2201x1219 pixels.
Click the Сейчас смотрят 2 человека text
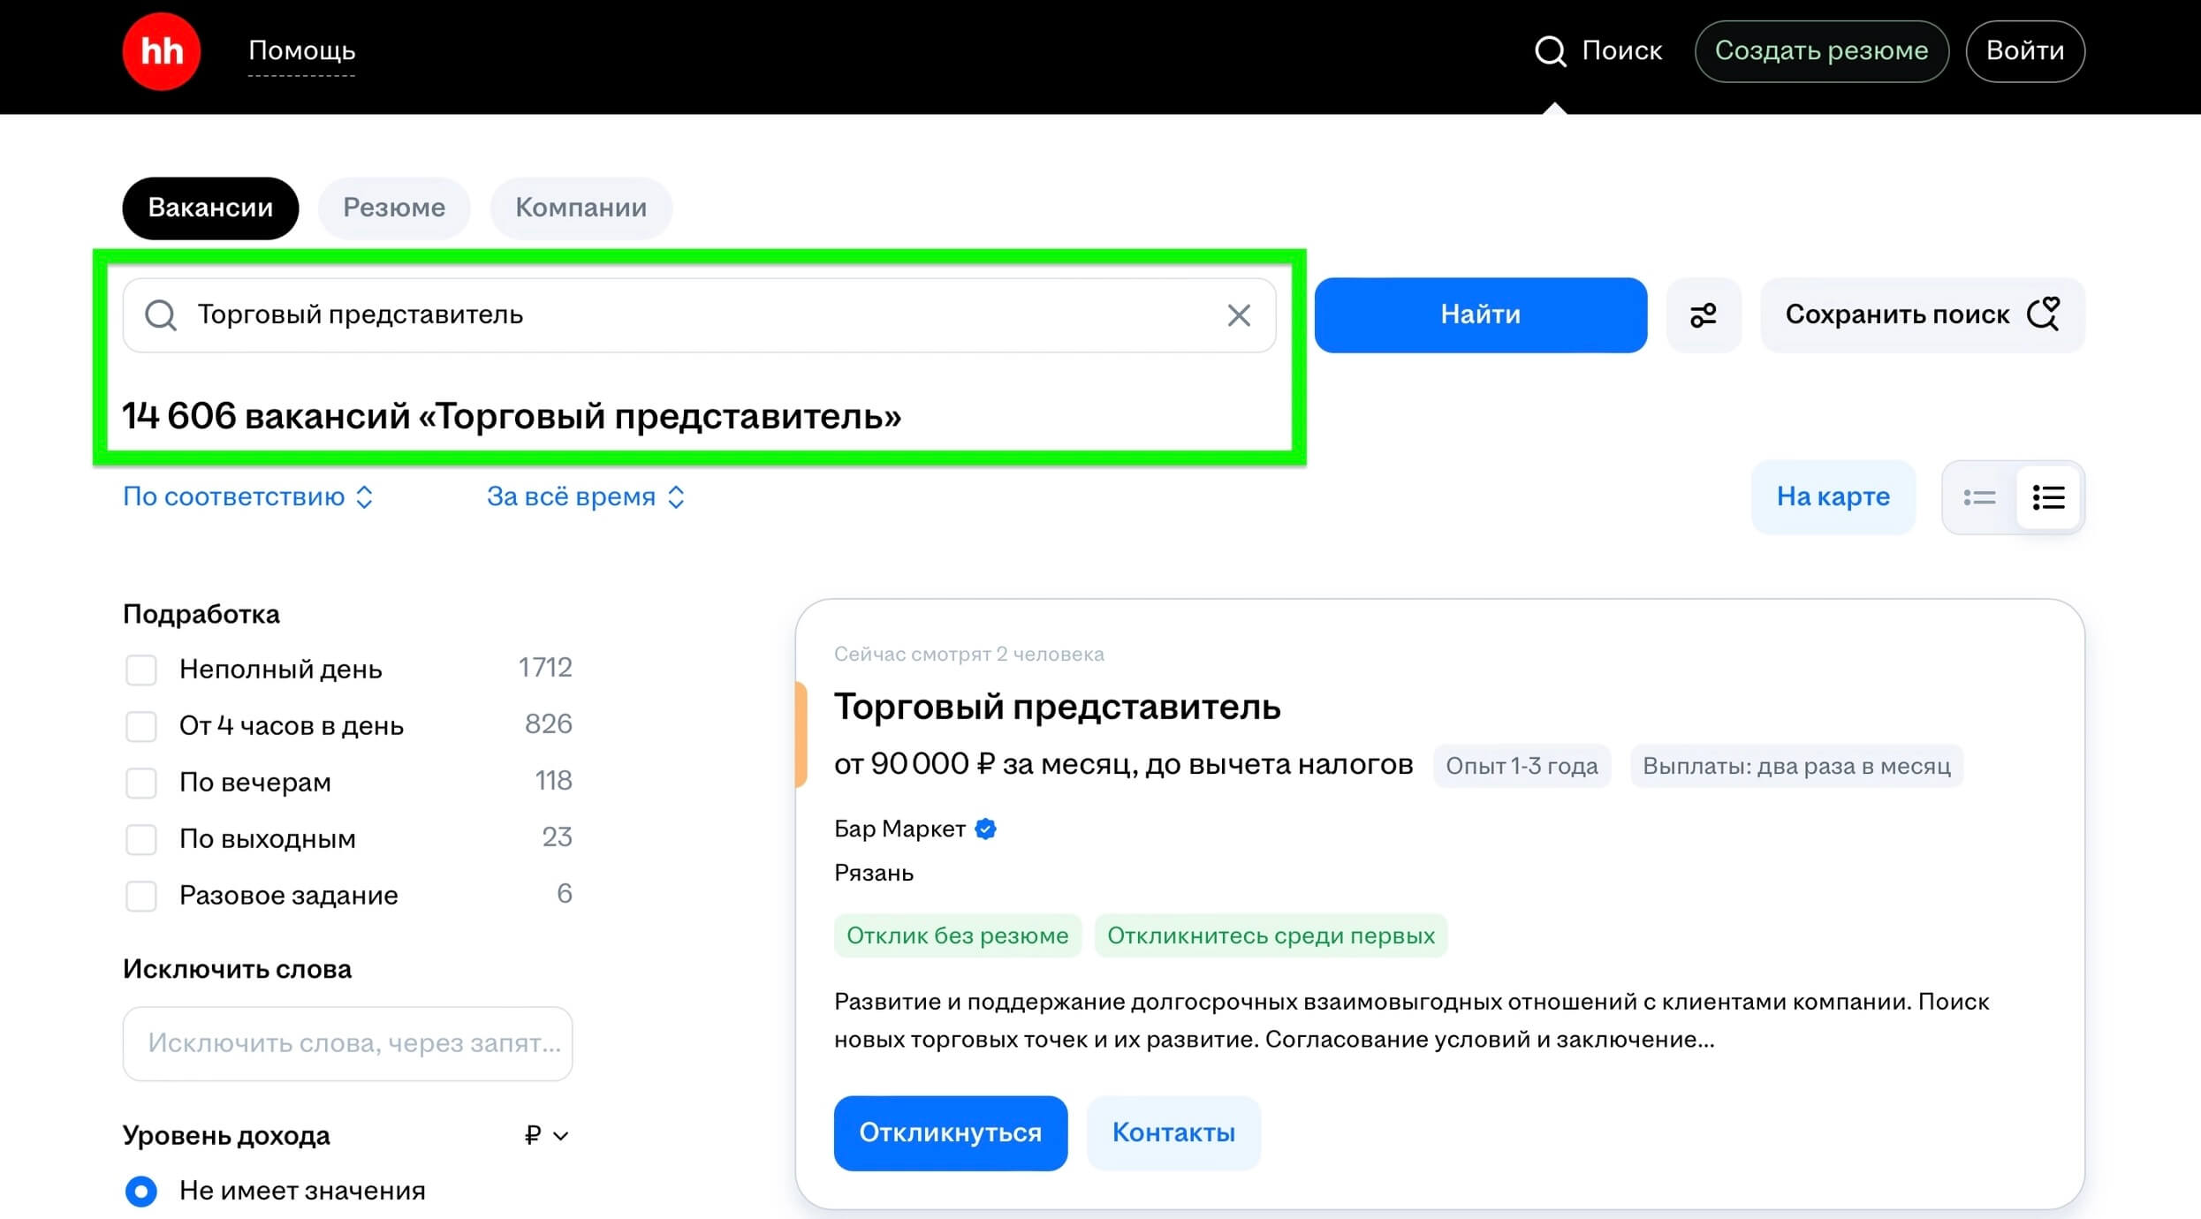click(969, 655)
